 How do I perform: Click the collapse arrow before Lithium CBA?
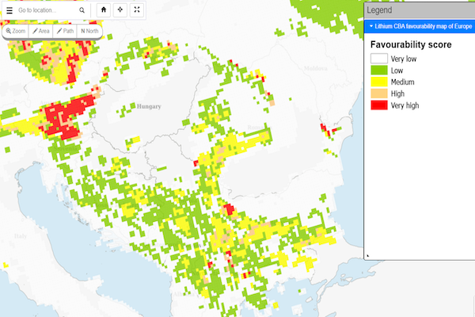(371, 26)
